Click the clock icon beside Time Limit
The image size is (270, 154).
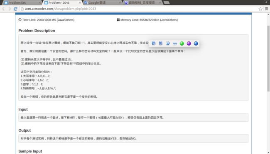pyautogui.click(x=20, y=20)
